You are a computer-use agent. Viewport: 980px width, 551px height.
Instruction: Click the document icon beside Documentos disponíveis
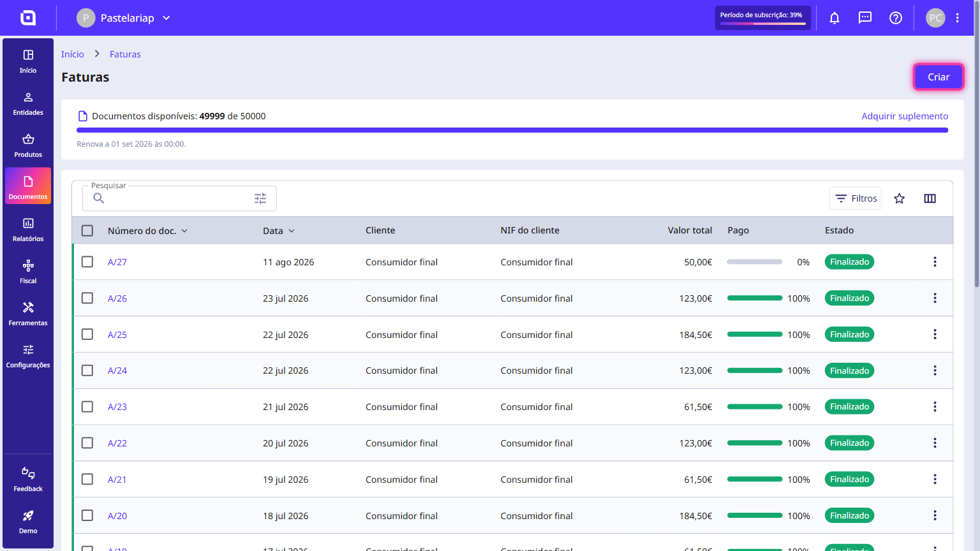[x=82, y=116]
